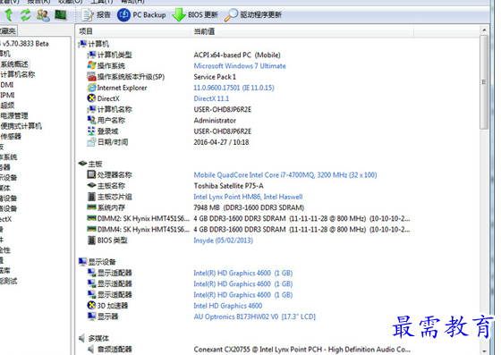Click the 日期/时间 clock icon

(x=91, y=142)
